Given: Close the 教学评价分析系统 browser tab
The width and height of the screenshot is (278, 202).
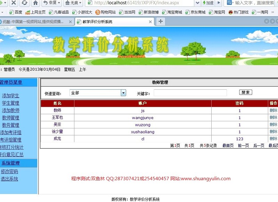Looking at the screenshot, I should [x=150, y=22].
